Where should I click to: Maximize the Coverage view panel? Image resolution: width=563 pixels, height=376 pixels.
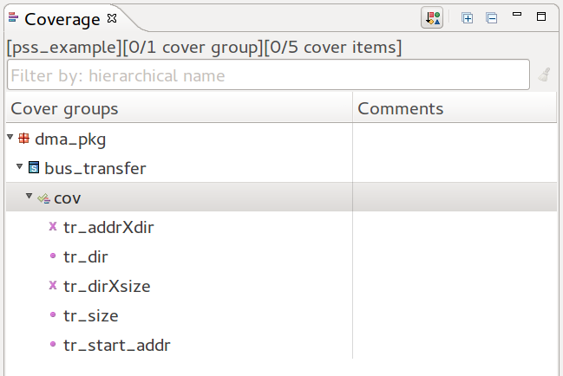(541, 16)
